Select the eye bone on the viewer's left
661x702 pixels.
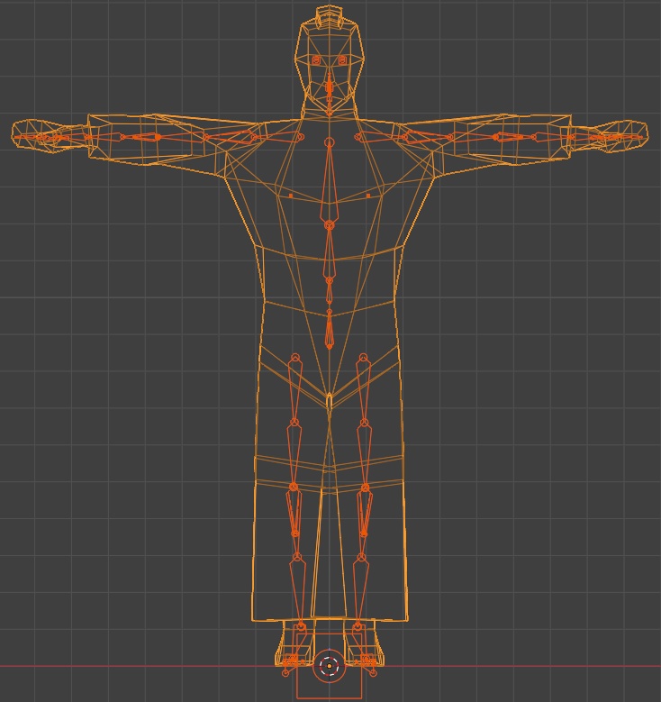point(316,60)
